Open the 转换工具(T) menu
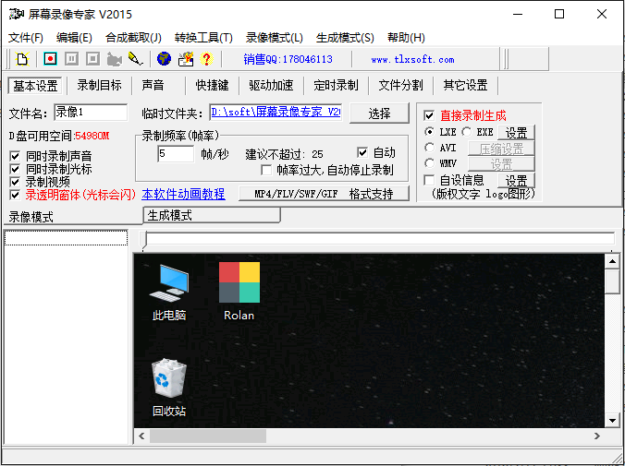Screen dimensions: 625x466 coord(203,38)
